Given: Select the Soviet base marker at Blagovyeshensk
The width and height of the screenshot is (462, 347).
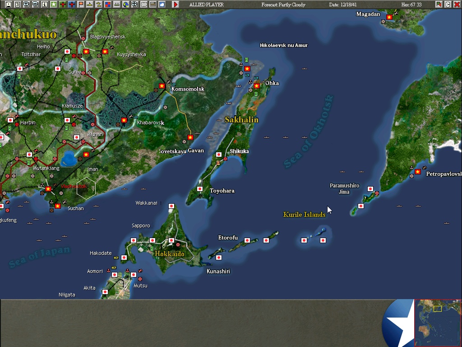Looking at the screenshot, I should tap(86, 52).
